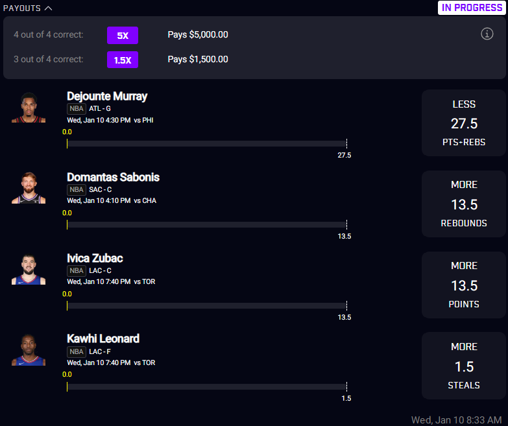Open Domantas Sabonis player headshot
The height and width of the screenshot is (426, 508).
[x=29, y=188]
